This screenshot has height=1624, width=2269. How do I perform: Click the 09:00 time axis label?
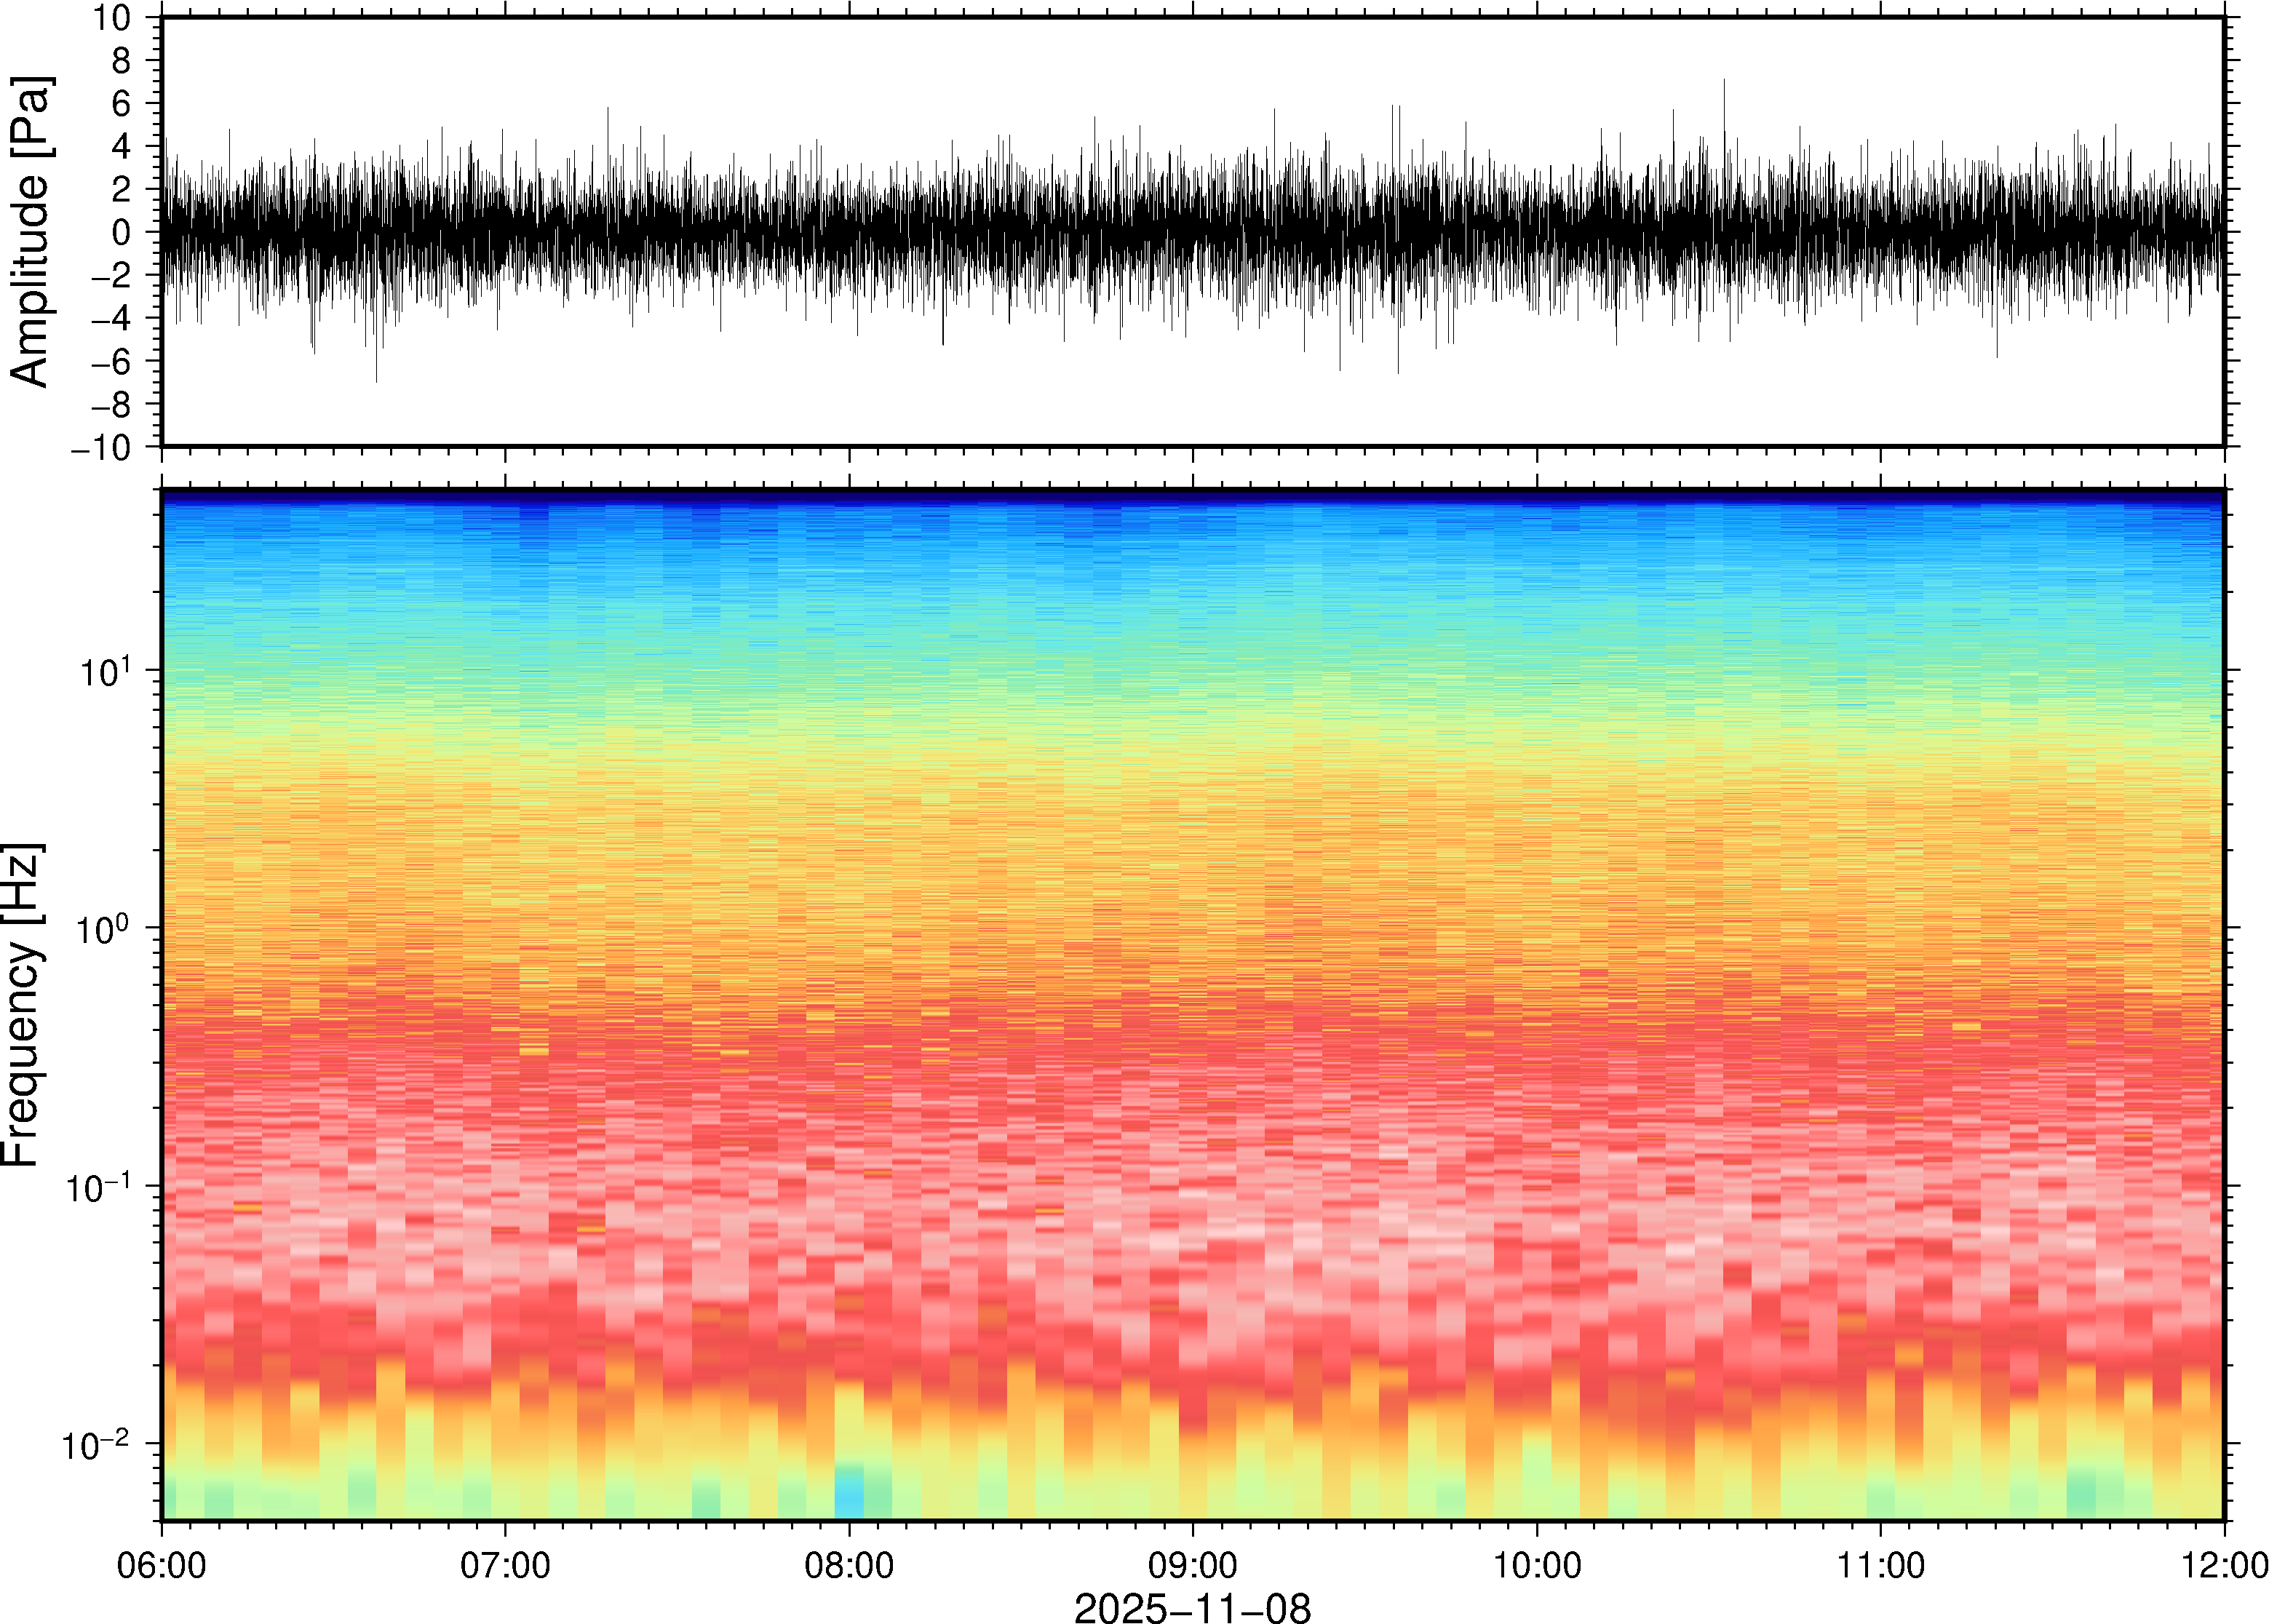(1192, 1564)
